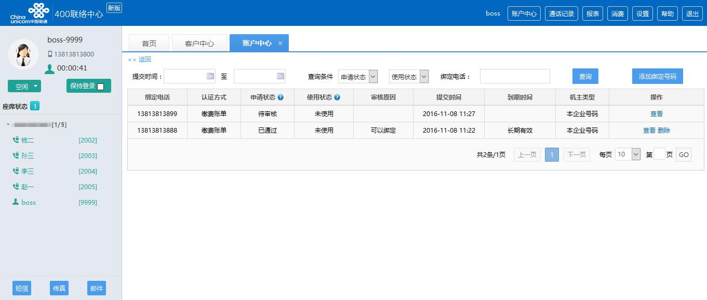707x300 pixels.
Task: Click the 绑定电话 search input field
Action: coord(514,76)
